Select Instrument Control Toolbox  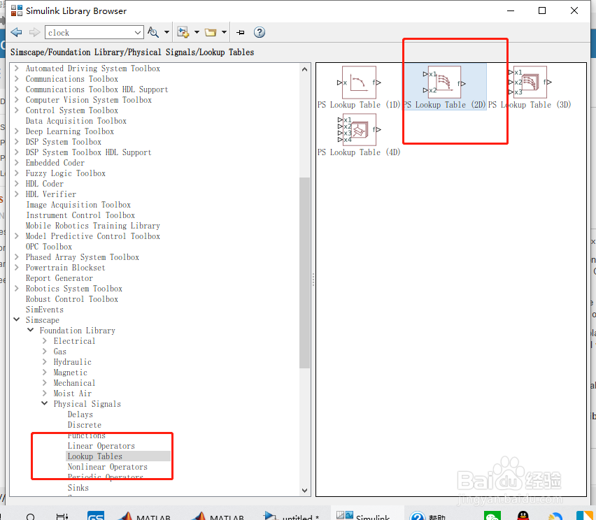(x=80, y=215)
